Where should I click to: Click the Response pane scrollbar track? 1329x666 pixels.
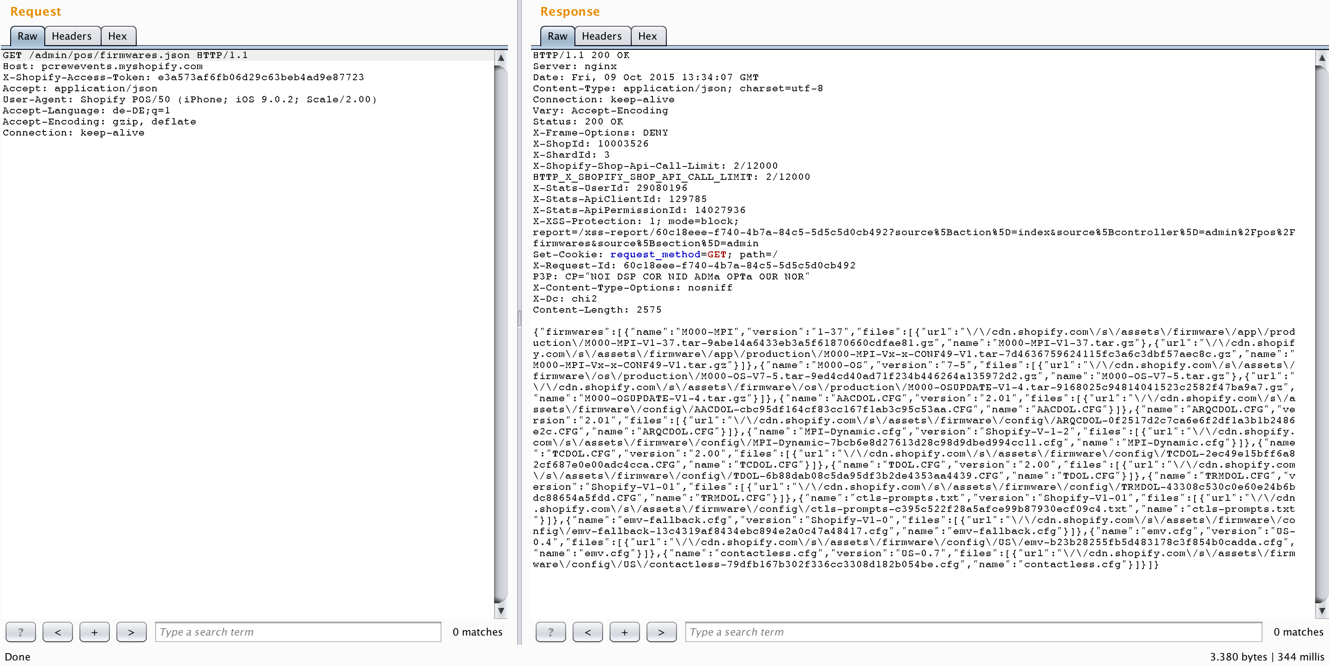(x=1322, y=334)
